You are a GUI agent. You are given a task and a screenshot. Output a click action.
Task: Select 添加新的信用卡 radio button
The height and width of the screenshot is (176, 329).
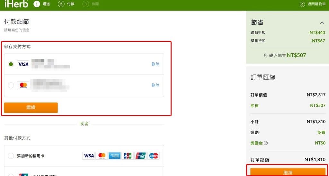(x=11, y=156)
